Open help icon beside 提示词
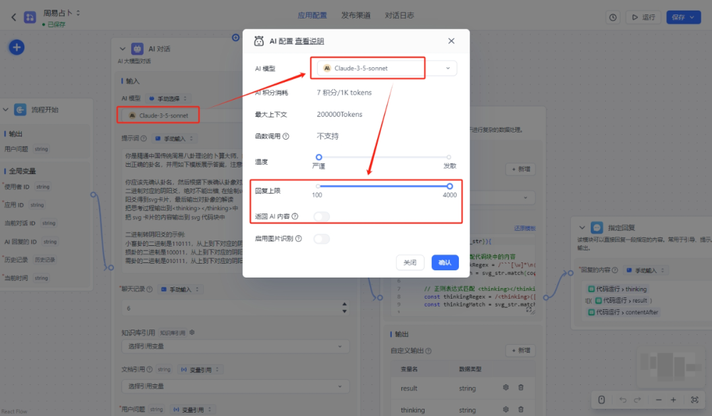The width and height of the screenshot is (712, 416). (144, 138)
